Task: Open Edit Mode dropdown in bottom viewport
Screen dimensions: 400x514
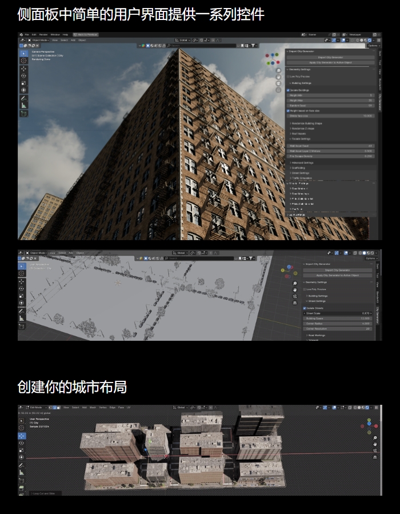Action: pos(37,408)
